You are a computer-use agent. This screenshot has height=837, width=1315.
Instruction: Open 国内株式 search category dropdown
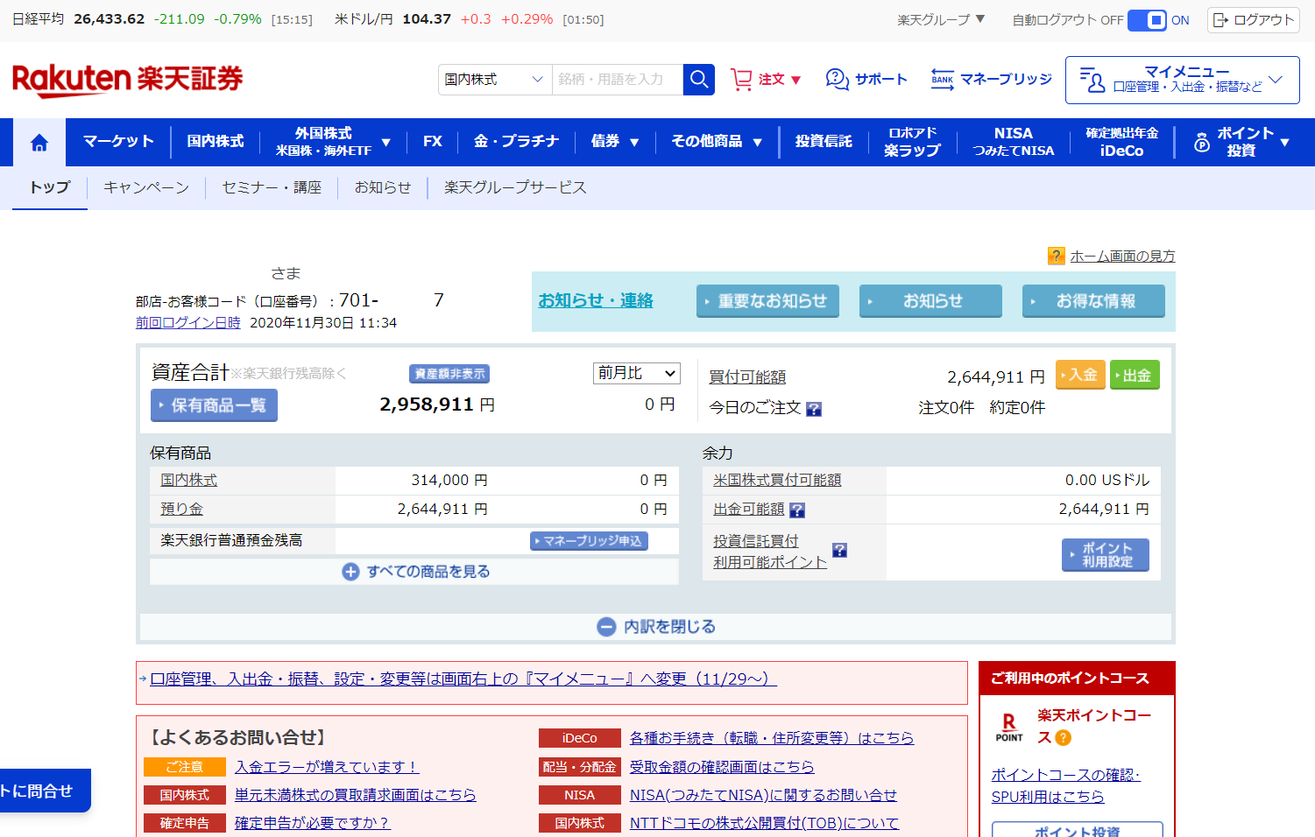[495, 80]
